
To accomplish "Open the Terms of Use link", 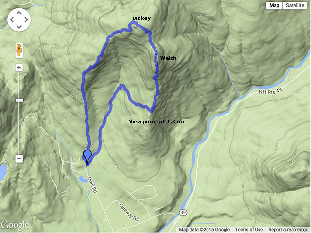I will click(x=249, y=230).
